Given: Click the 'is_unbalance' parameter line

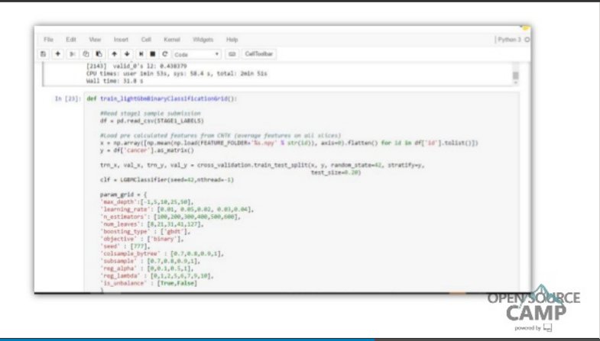Looking at the screenshot, I should (148, 283).
